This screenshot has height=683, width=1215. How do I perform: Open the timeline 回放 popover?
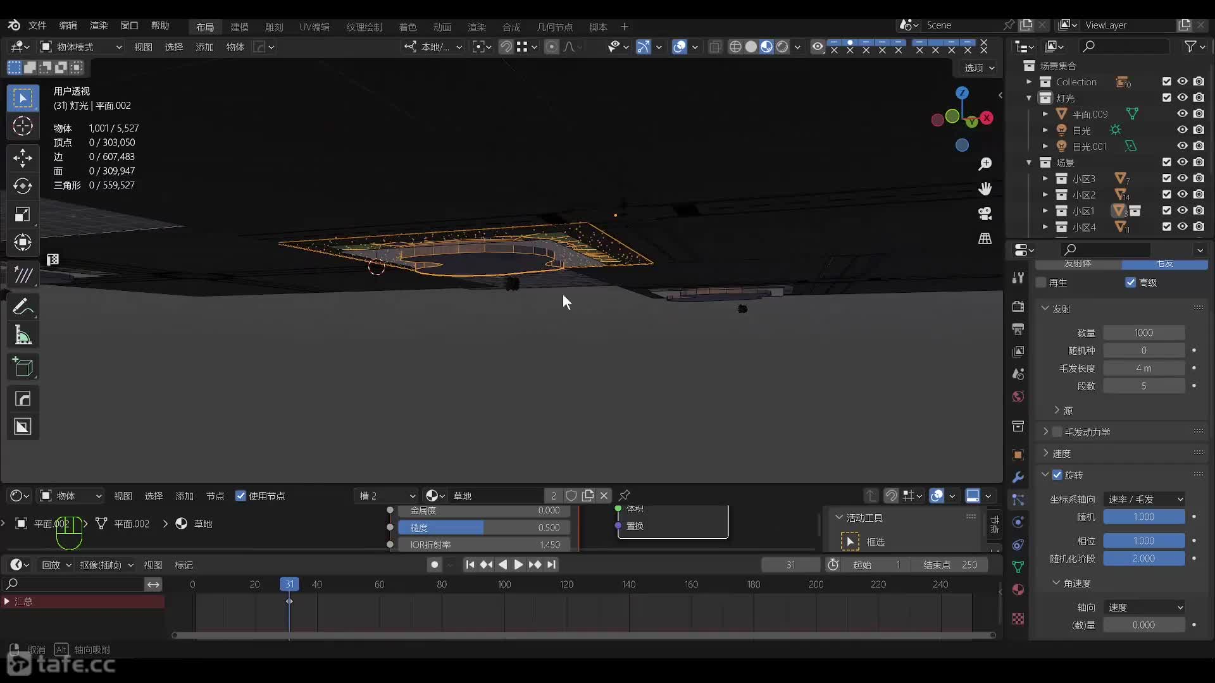coord(56,565)
